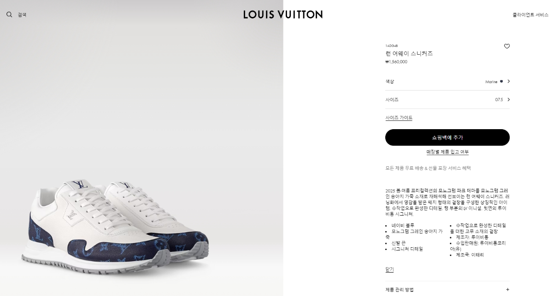Viewport: 553px width, 296px height.
Task: Select the 색상 row
Action: point(447,81)
